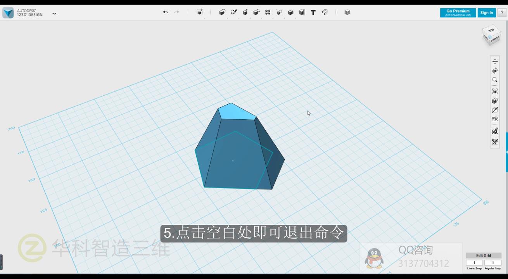Toggle the bottom navigation bar hide-snap icon
Screen dimensions: 508x279
pos(495,142)
